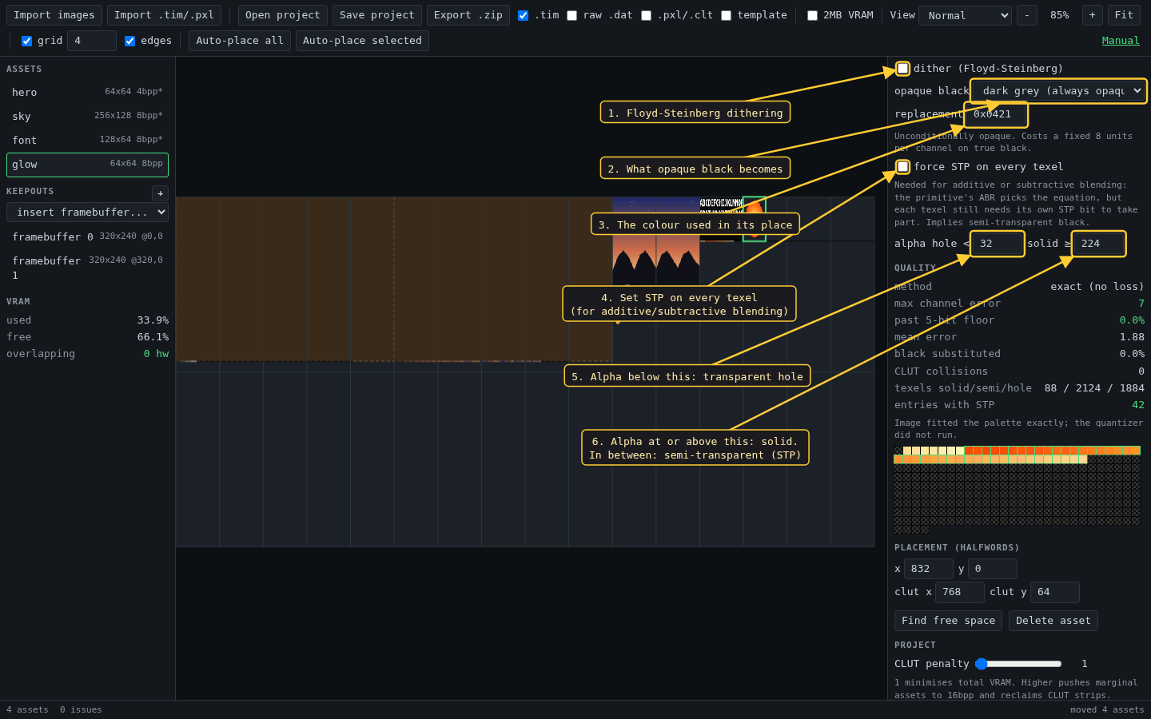Select framebuffer 1 keepout entry
Screen dimensions: 1151x719
point(88,268)
